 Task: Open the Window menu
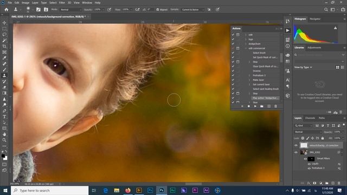pyautogui.click(x=87, y=3)
